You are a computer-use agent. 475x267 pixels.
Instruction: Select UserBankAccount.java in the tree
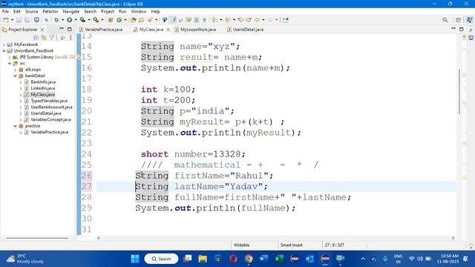point(51,107)
